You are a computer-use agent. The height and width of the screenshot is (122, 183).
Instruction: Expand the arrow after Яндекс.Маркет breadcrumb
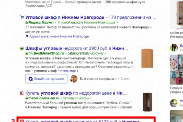point(117,22)
